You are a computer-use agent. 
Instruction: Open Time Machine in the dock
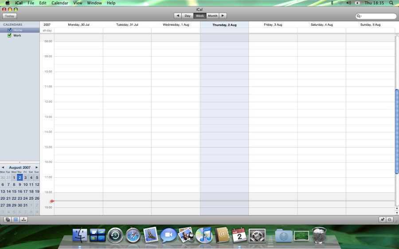115,235
